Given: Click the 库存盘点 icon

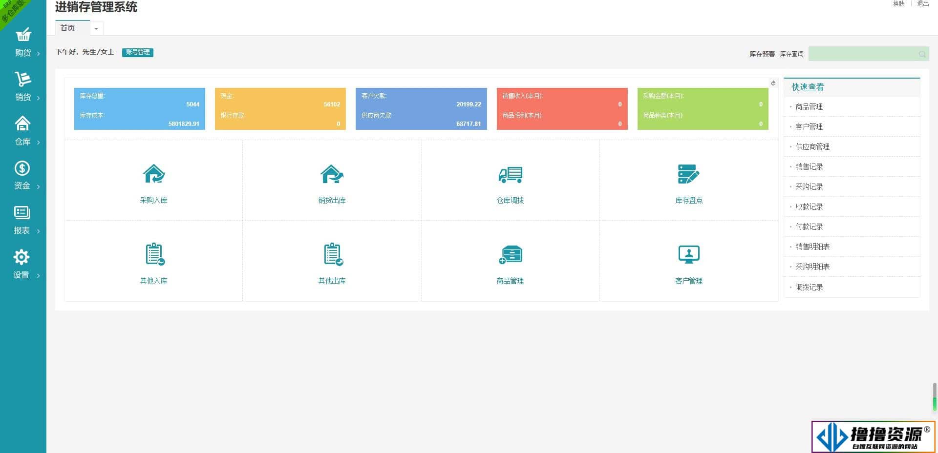Looking at the screenshot, I should (x=689, y=174).
